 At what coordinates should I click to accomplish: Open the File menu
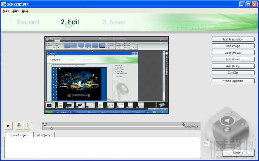6,11
